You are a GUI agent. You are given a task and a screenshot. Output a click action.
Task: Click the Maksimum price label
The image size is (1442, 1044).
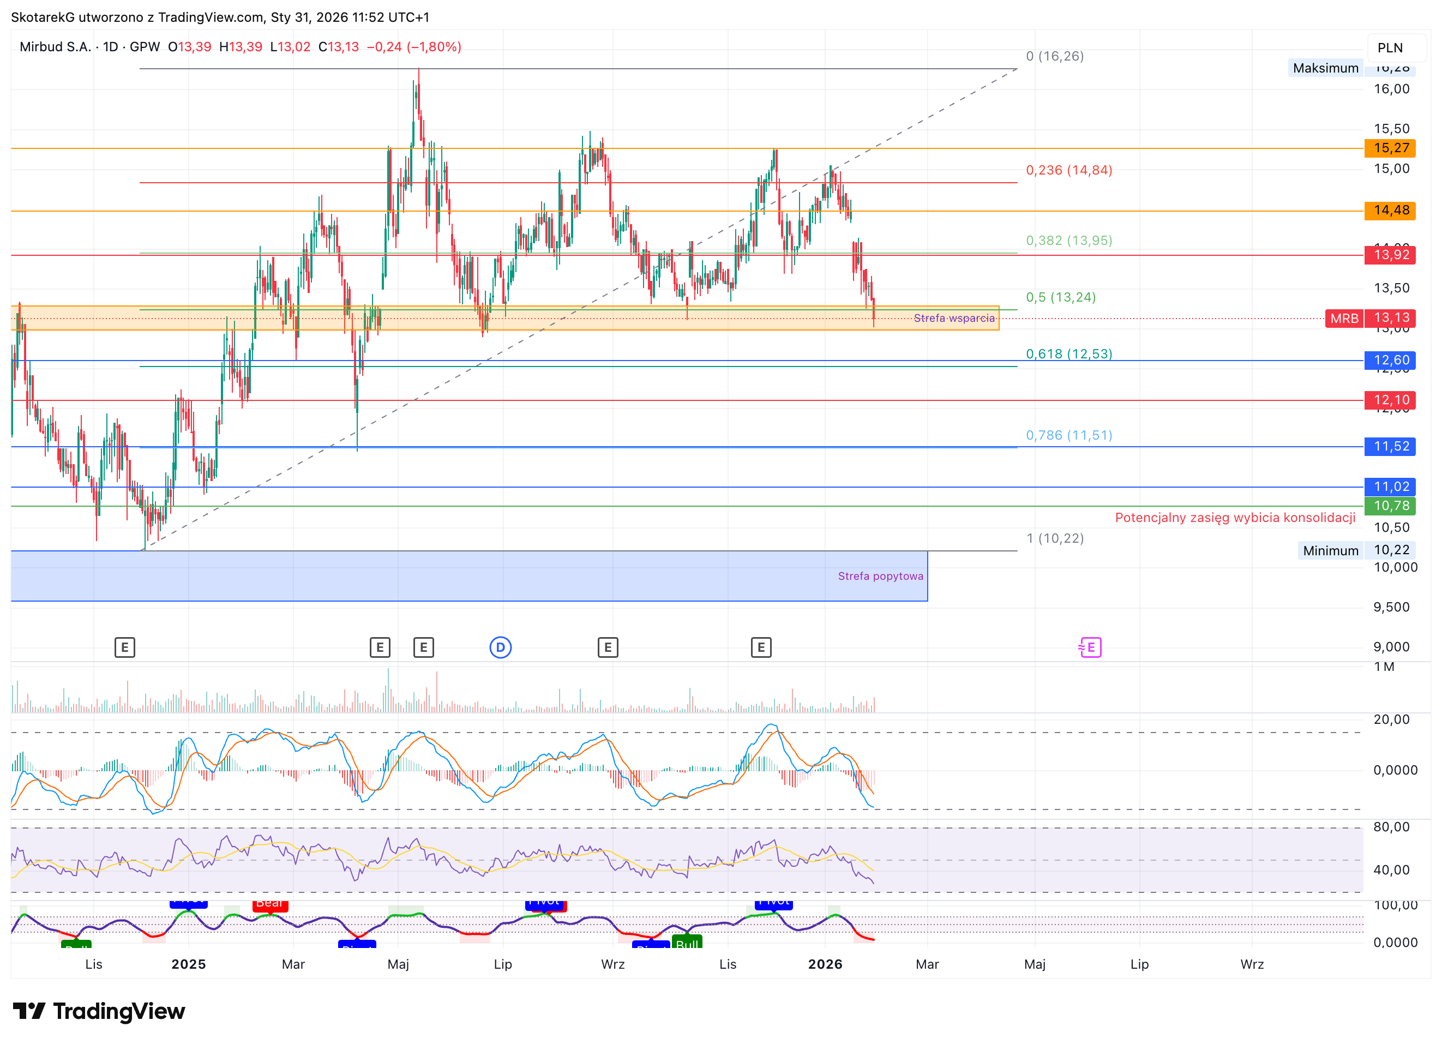1325,68
